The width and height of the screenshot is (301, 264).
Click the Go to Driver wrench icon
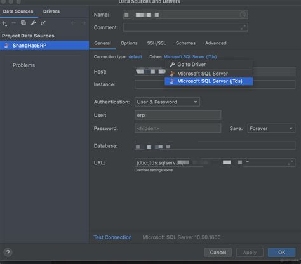click(172, 65)
